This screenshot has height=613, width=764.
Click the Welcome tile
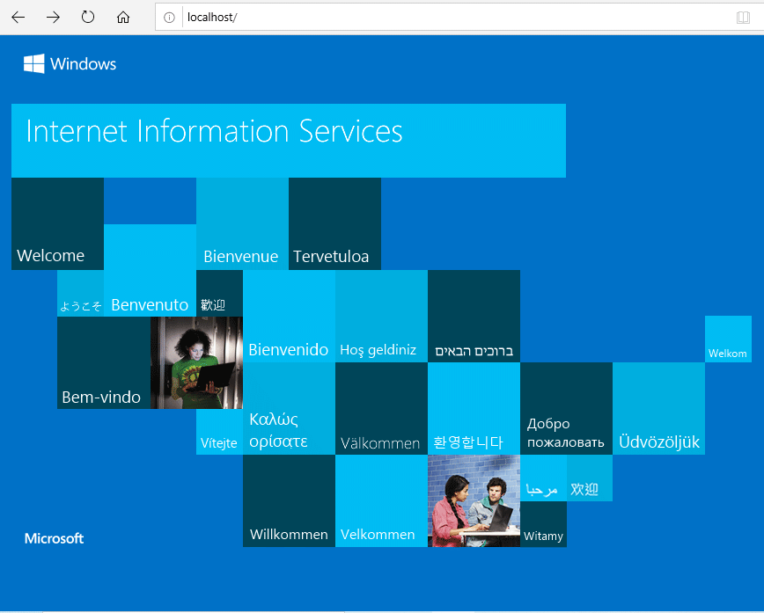[x=57, y=223]
